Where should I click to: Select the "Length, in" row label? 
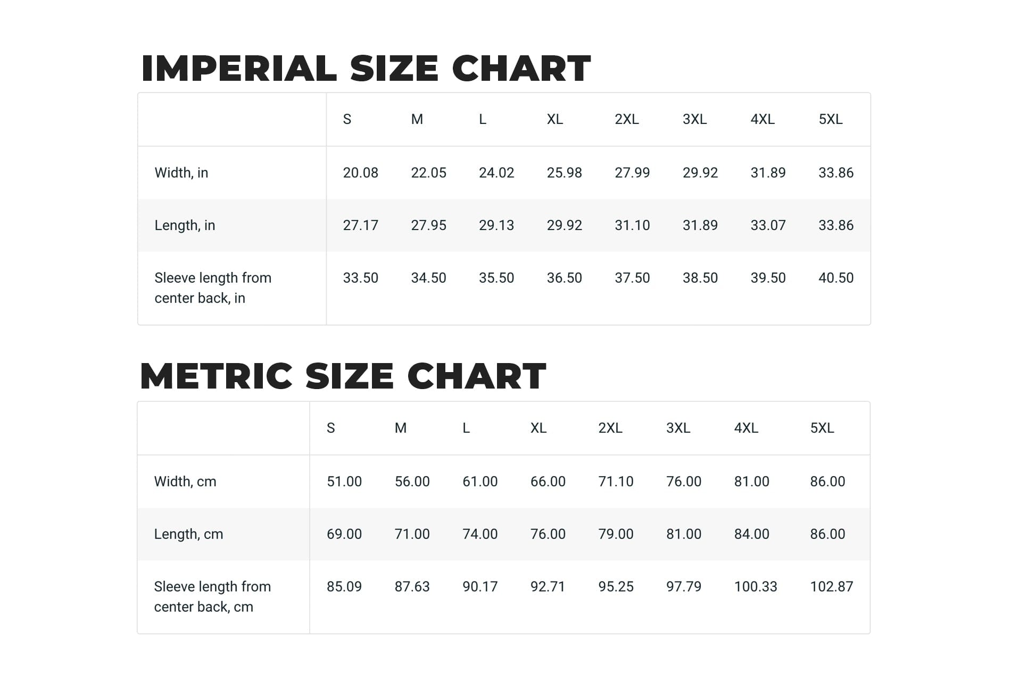(x=185, y=225)
